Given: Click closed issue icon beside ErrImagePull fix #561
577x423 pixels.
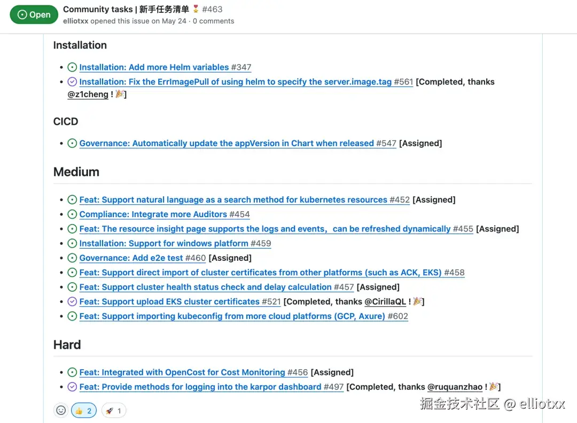Looking at the screenshot, I should tap(73, 82).
